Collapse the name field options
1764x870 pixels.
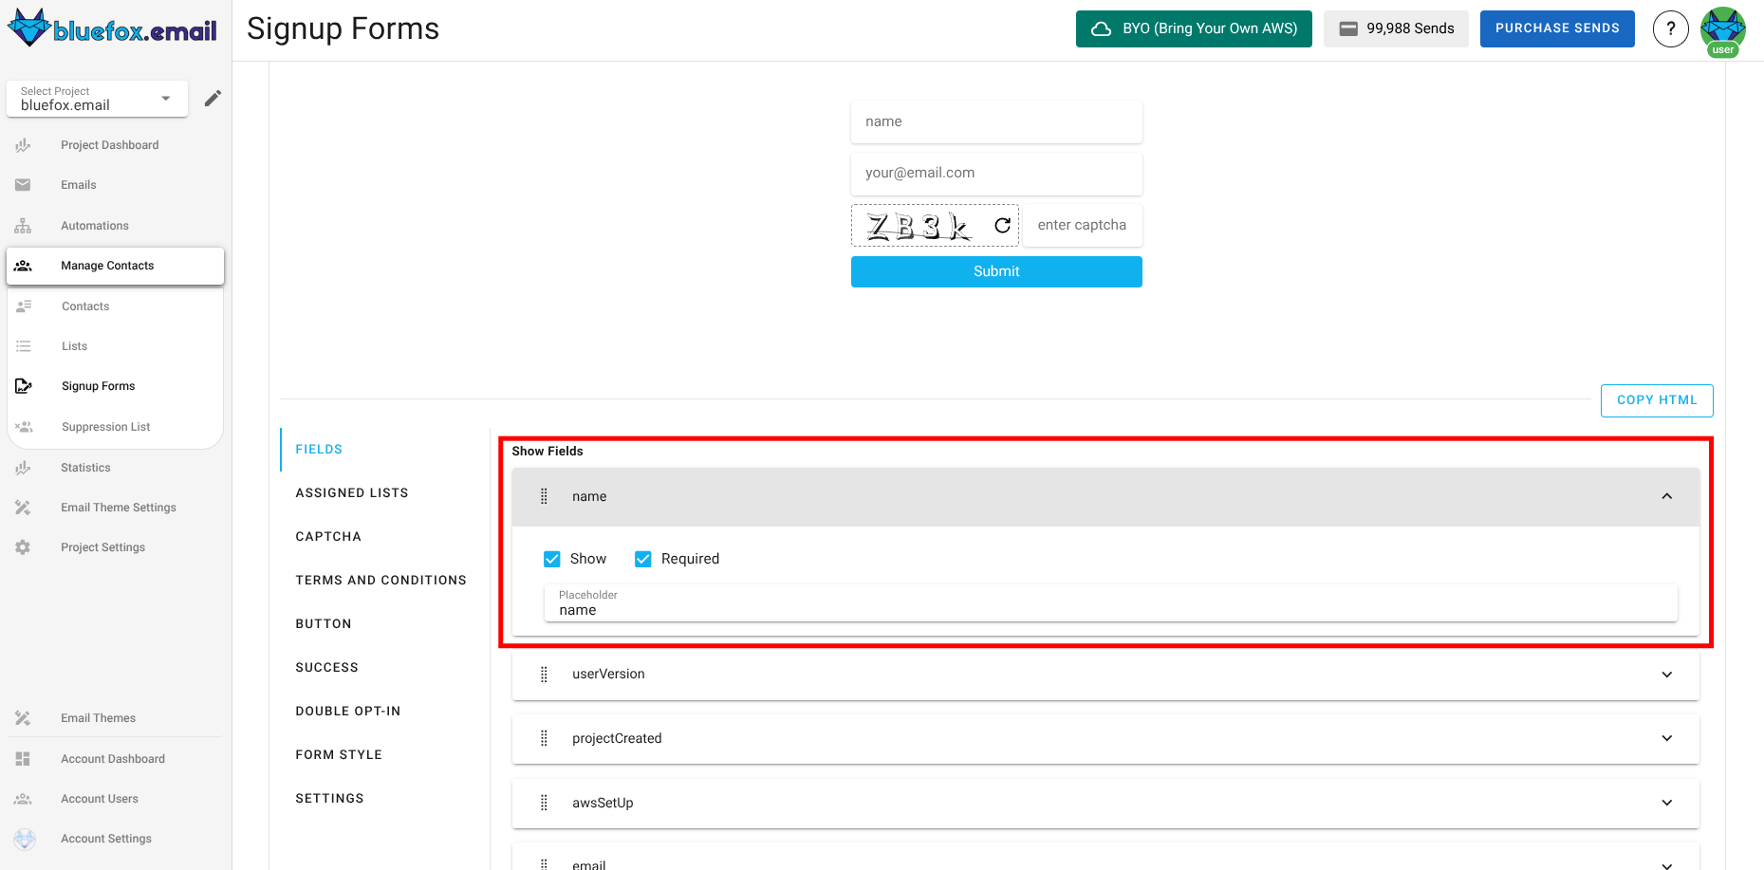coord(1666,496)
